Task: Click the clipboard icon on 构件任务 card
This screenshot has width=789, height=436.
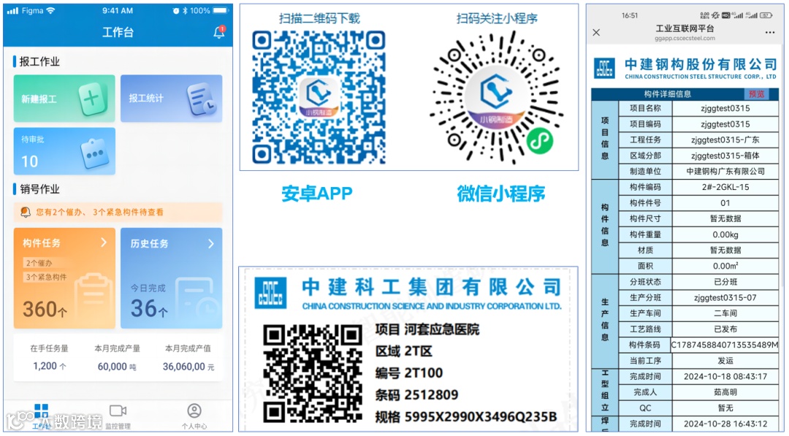Action: (94, 299)
